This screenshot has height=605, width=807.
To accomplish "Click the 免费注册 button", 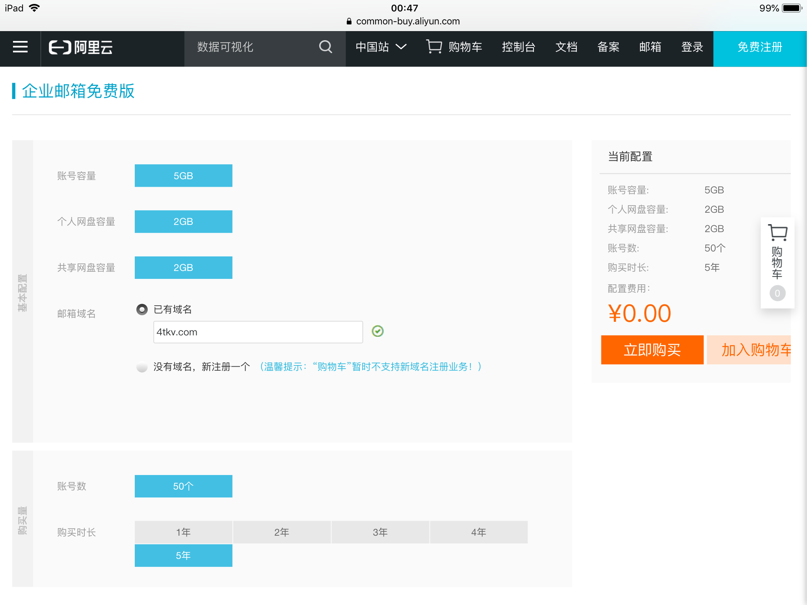I will [759, 47].
